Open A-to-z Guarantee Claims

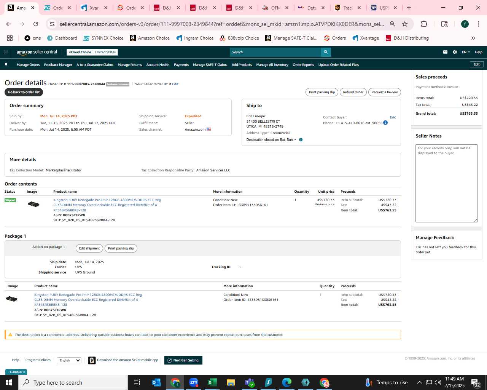(95, 65)
